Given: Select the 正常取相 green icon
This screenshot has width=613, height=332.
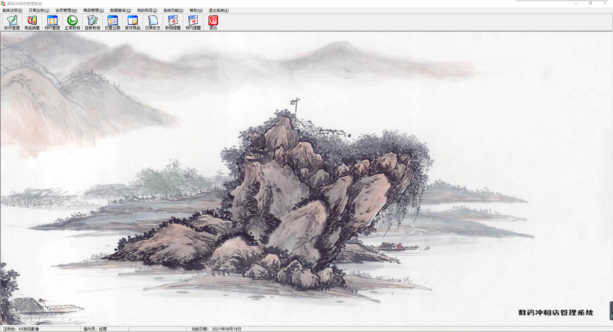Looking at the screenshot, I should pyautogui.click(x=72, y=23).
